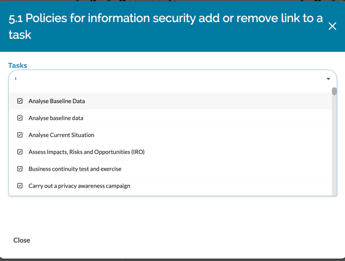
Task: Toggle the Business continuity test and exercise checkbox
Action: coord(20,169)
